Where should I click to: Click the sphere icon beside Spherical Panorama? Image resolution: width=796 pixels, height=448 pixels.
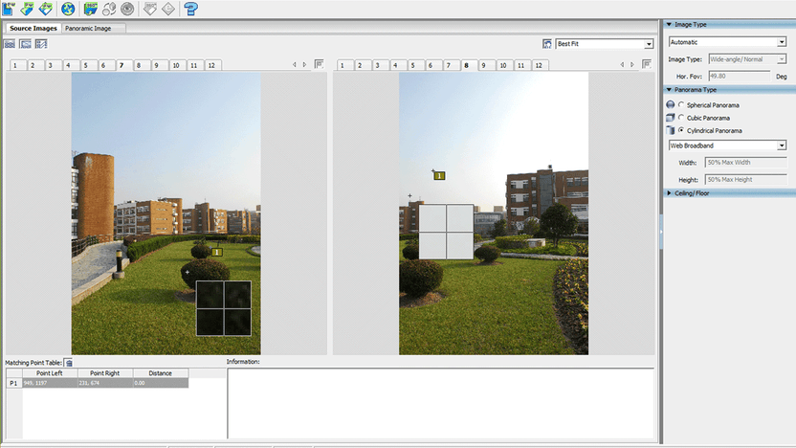[x=671, y=104]
